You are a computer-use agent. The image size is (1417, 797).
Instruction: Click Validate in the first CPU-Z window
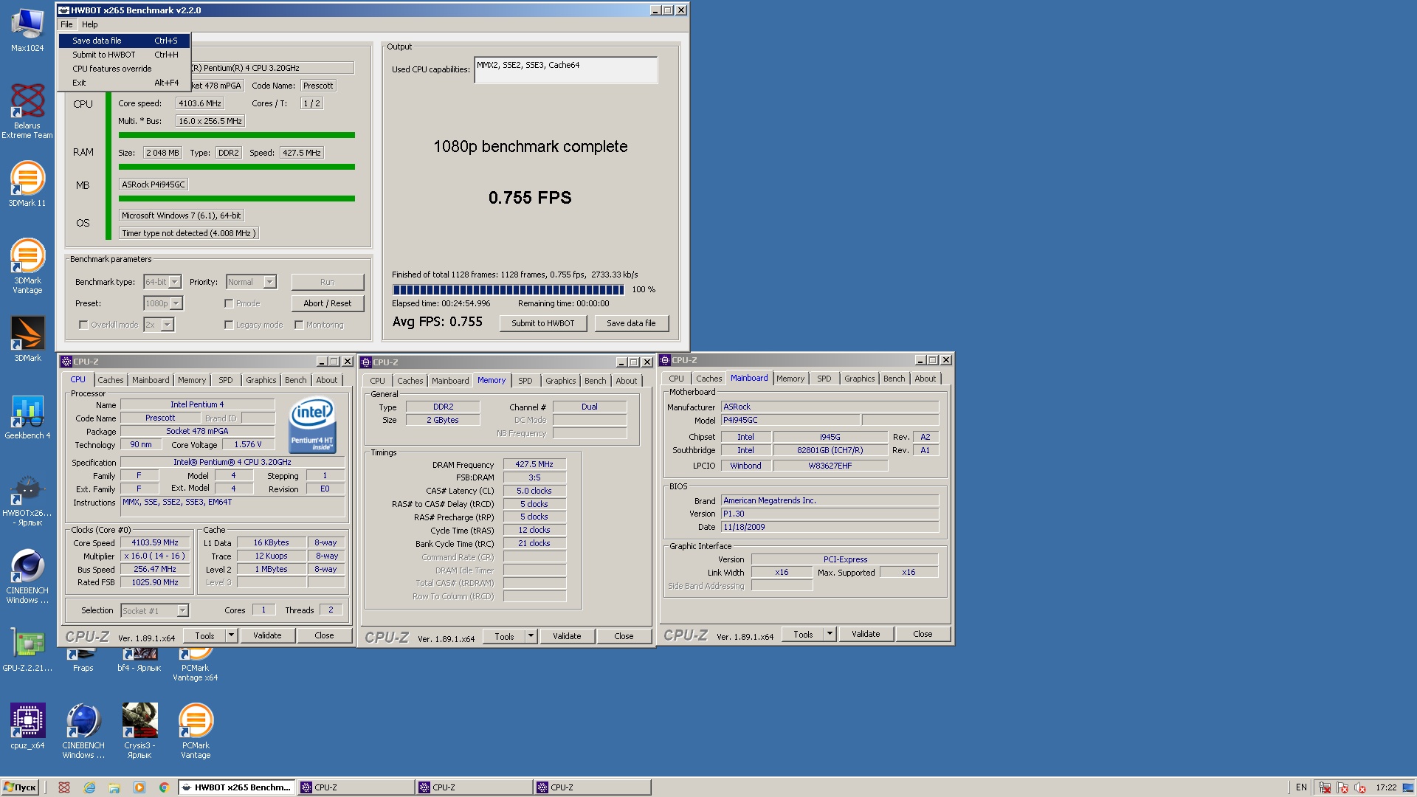pyautogui.click(x=267, y=635)
